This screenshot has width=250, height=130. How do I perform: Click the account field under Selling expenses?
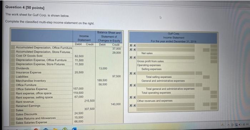click(x=166, y=73)
